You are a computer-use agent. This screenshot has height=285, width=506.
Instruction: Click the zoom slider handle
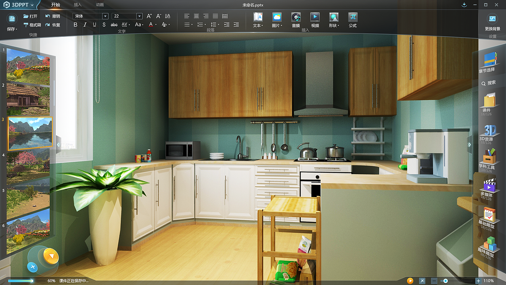click(x=446, y=281)
